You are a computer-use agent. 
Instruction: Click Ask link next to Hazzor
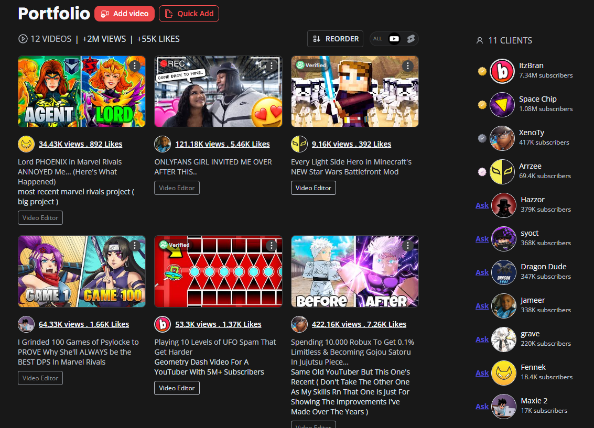click(482, 205)
